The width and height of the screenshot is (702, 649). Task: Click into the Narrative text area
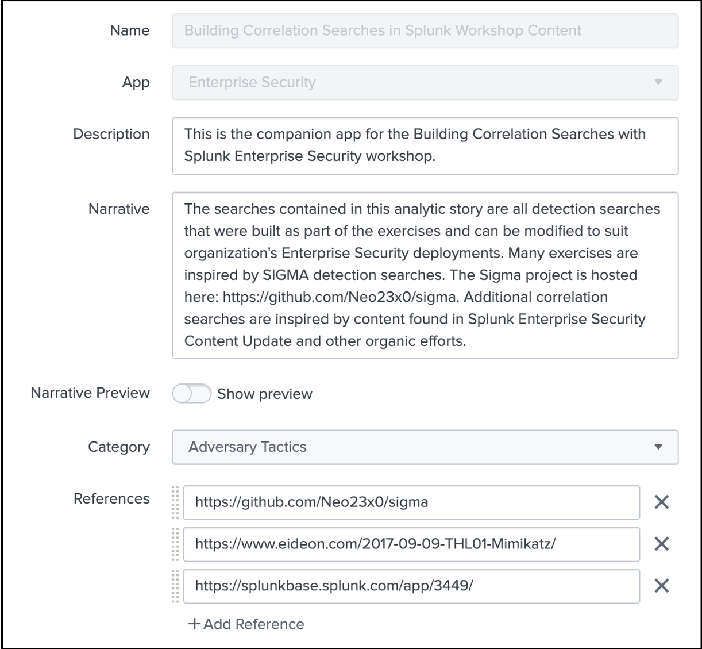[425, 275]
